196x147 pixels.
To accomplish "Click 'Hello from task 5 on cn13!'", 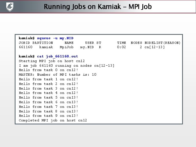I will [x=48, y=97].
